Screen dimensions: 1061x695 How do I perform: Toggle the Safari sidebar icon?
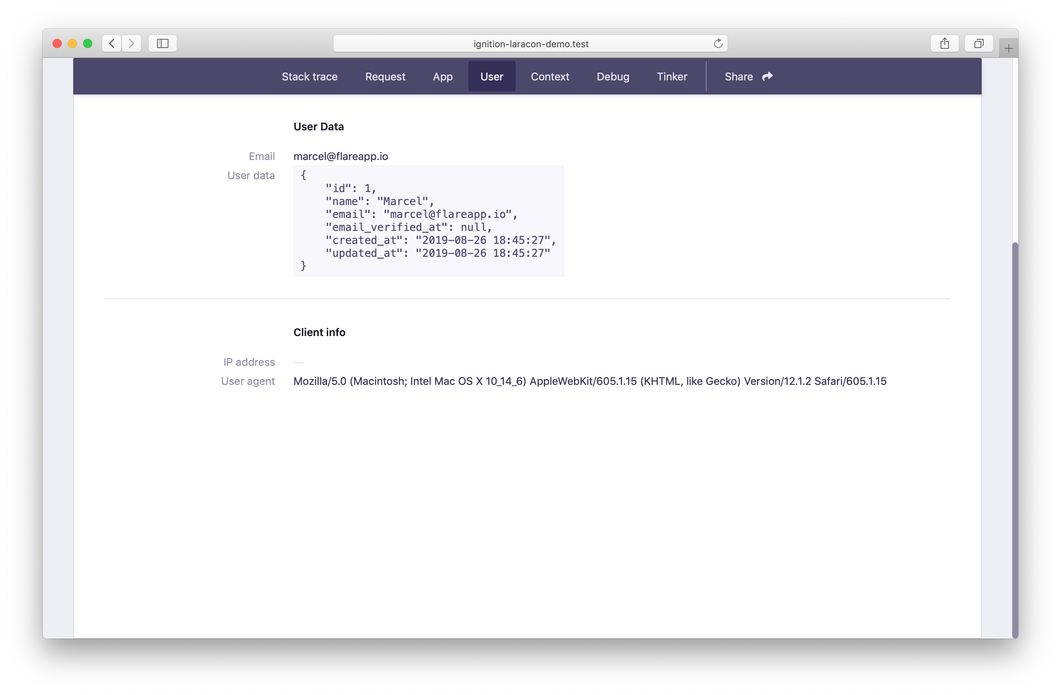pos(163,43)
